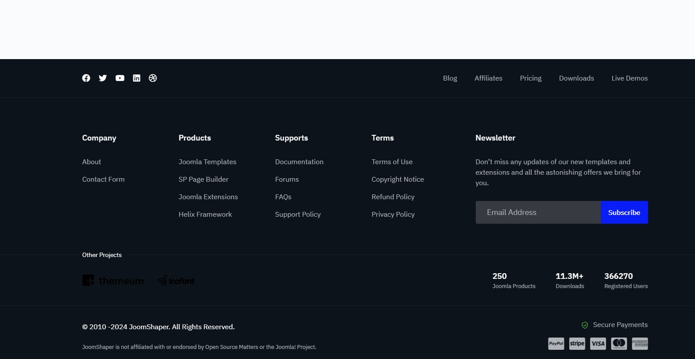This screenshot has height=359, width=695.
Task: Open the Facebook social icon
Action: pos(86,78)
